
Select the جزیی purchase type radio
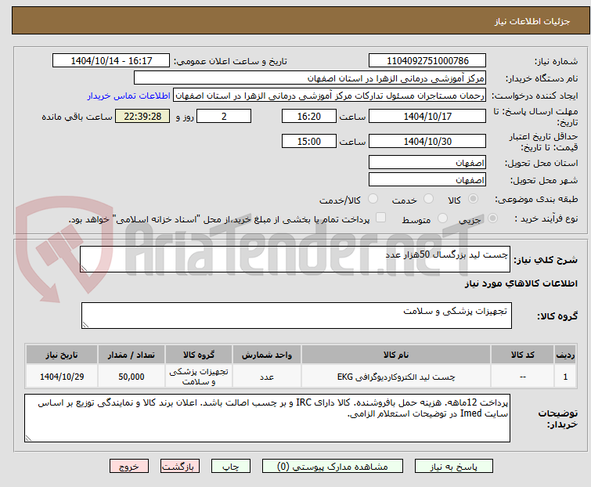(x=492, y=218)
